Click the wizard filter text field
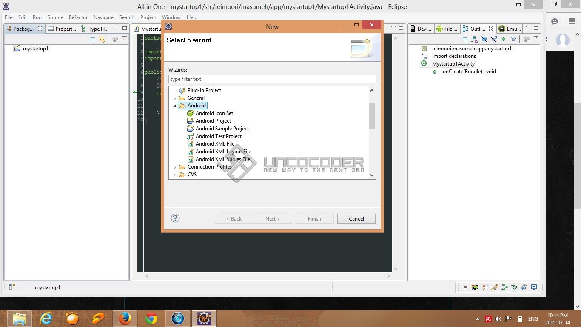581x327 pixels. click(x=272, y=79)
